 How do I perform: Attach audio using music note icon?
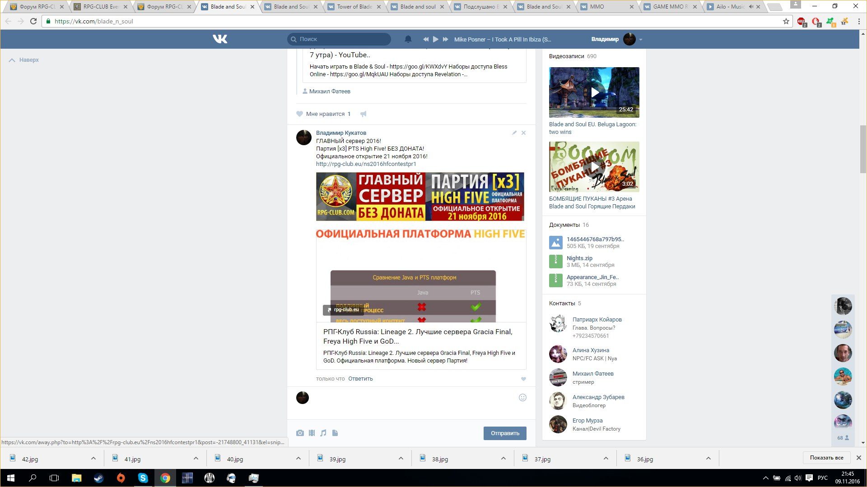[x=323, y=433]
